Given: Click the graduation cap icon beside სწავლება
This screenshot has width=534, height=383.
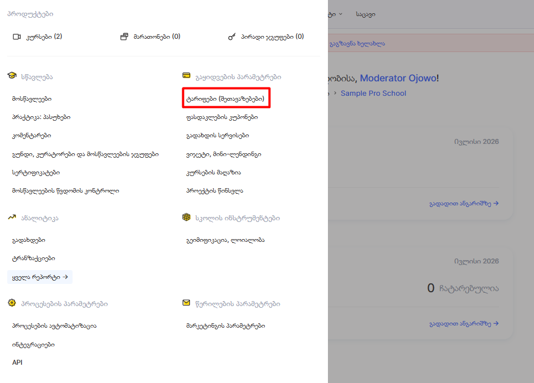Looking at the screenshot, I should 12,75.
